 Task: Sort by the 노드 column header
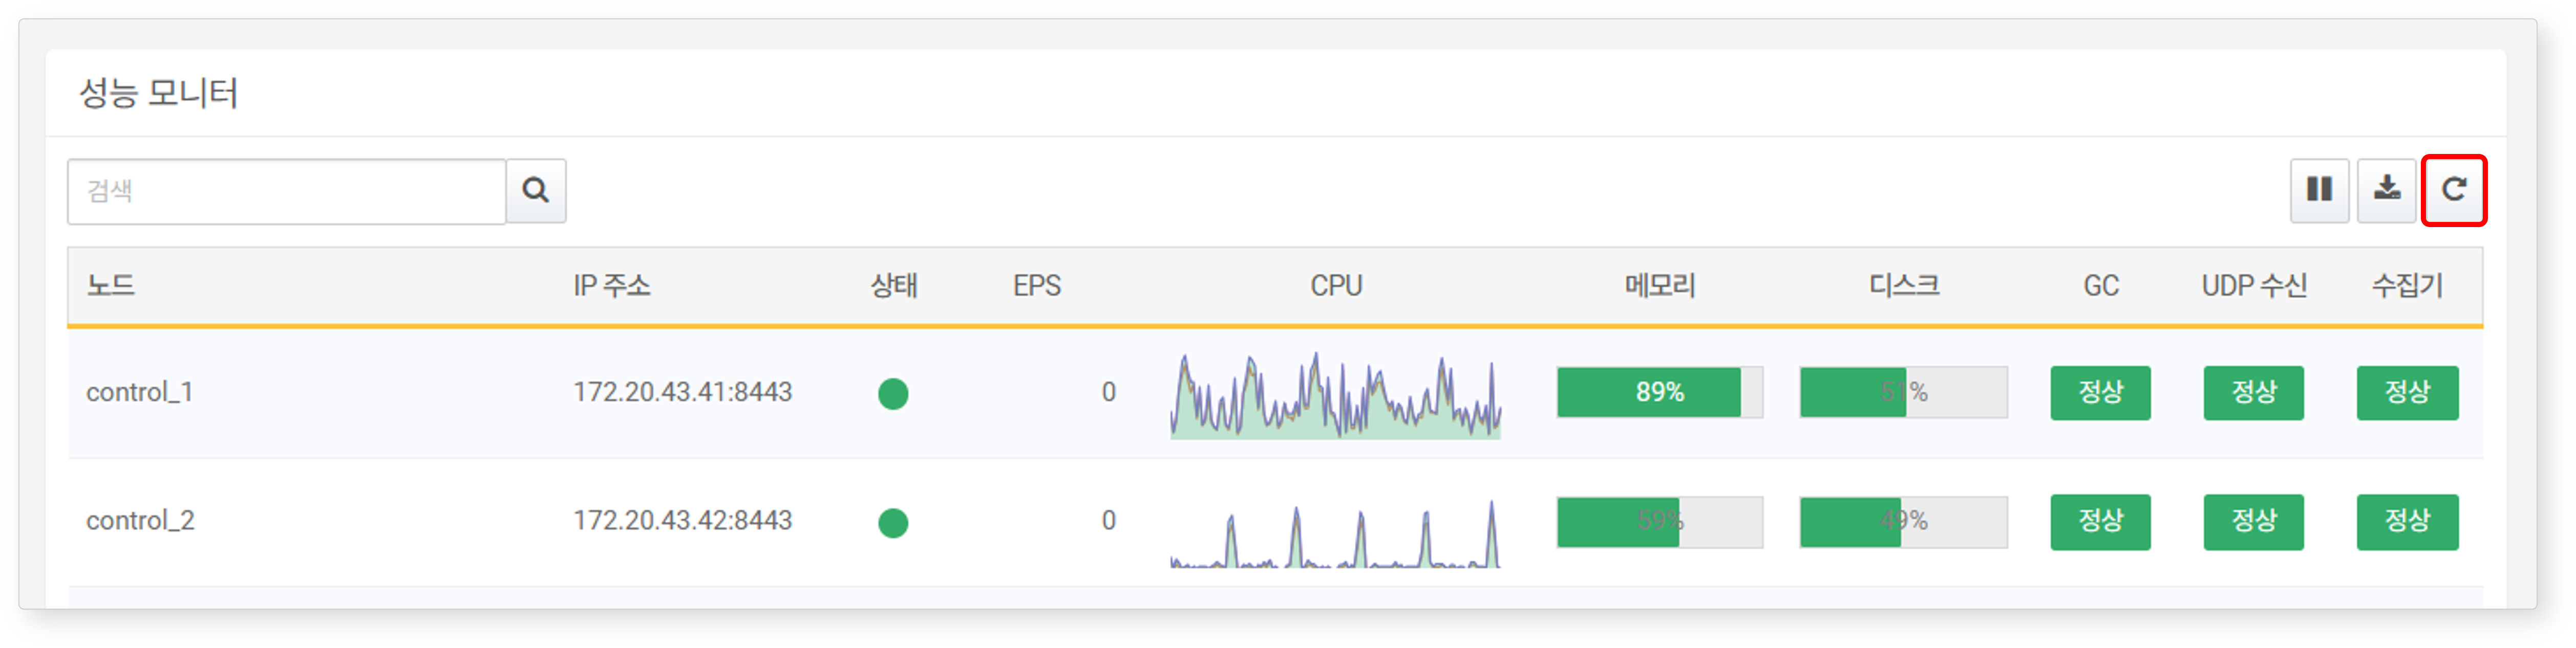click(x=111, y=286)
